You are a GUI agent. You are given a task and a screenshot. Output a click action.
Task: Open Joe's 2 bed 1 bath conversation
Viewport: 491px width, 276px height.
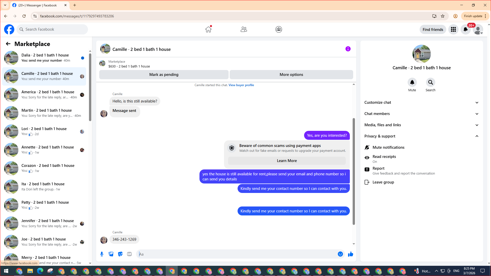click(x=44, y=242)
